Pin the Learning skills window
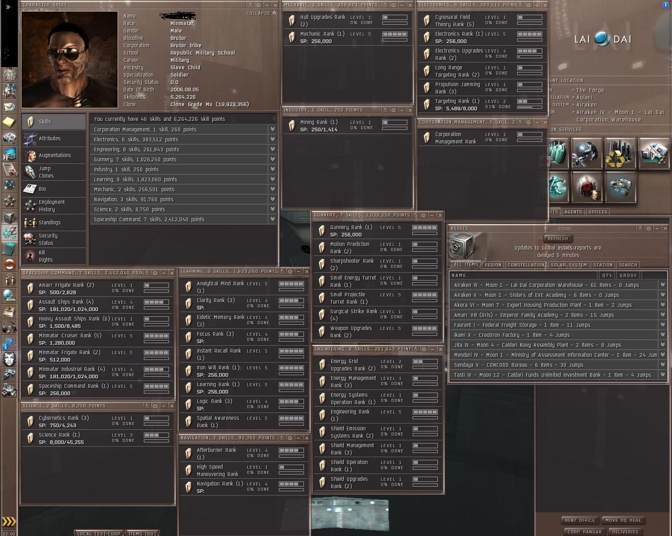The width and height of the screenshot is (672, 536). point(290,271)
